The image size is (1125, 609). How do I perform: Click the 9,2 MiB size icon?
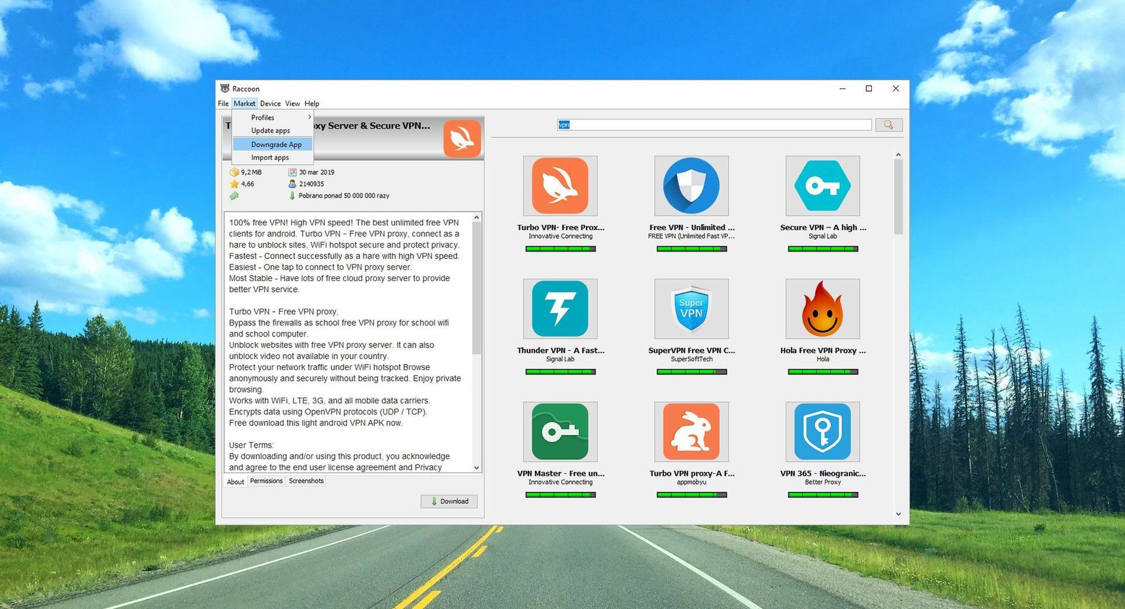tap(234, 173)
